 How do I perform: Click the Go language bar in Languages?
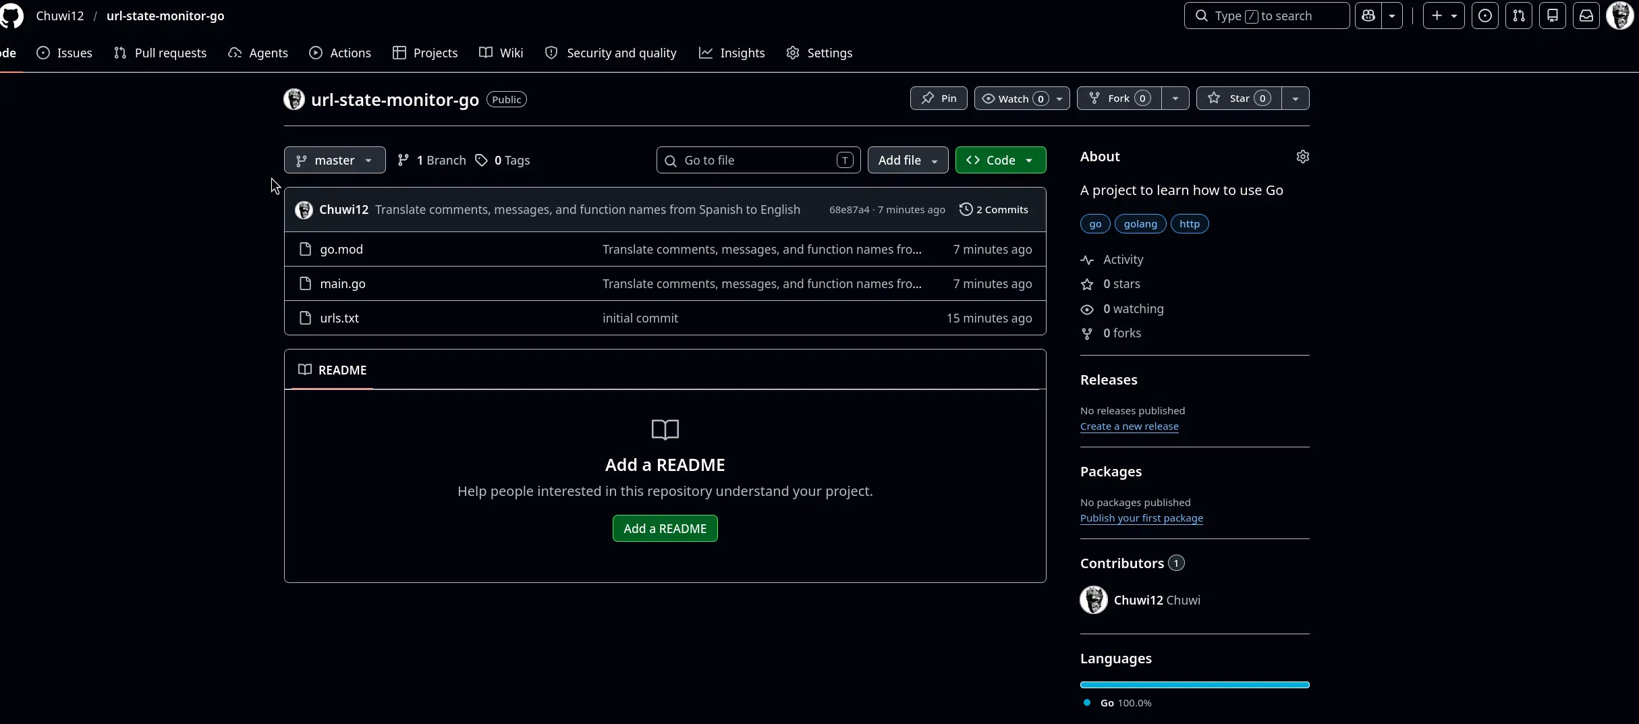click(x=1195, y=685)
